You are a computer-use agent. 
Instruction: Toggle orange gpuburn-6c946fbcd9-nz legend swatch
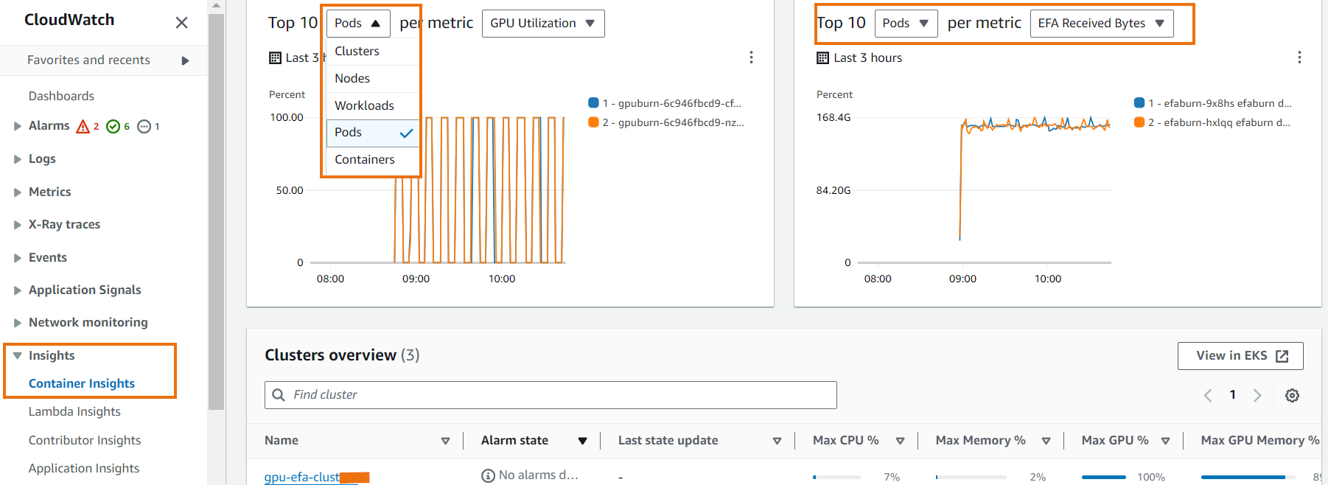coord(593,122)
